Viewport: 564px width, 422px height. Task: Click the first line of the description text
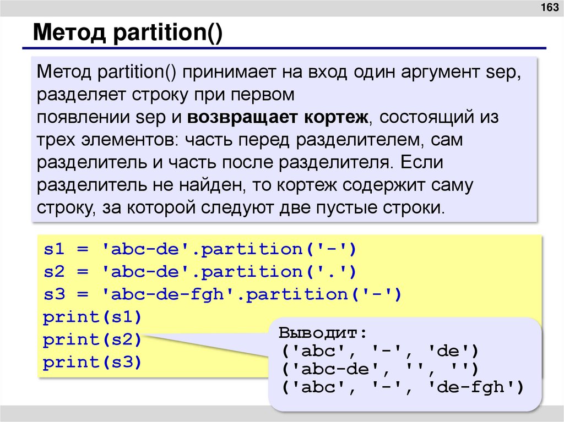(279, 72)
